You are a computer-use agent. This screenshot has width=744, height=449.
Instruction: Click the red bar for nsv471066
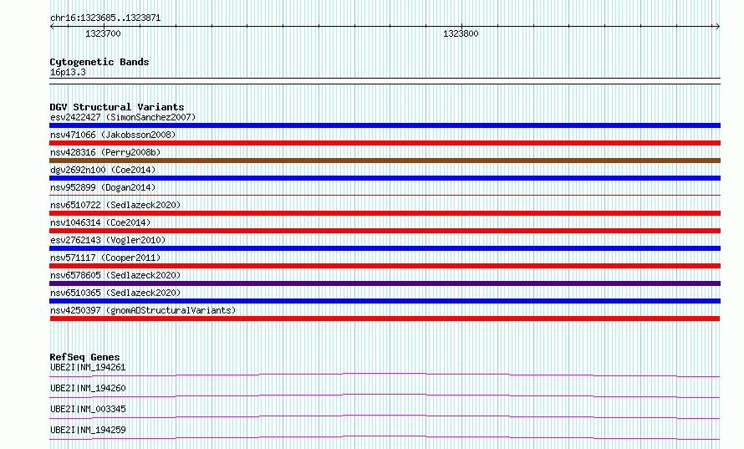click(x=385, y=143)
